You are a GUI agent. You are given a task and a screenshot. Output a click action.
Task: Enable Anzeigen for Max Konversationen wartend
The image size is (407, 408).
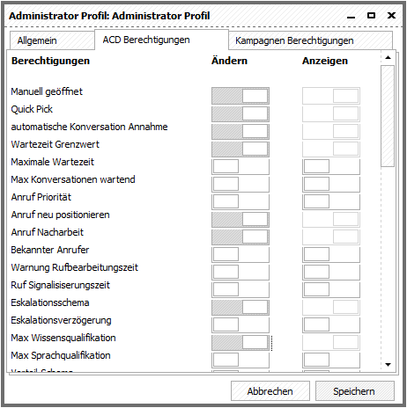tap(331, 184)
